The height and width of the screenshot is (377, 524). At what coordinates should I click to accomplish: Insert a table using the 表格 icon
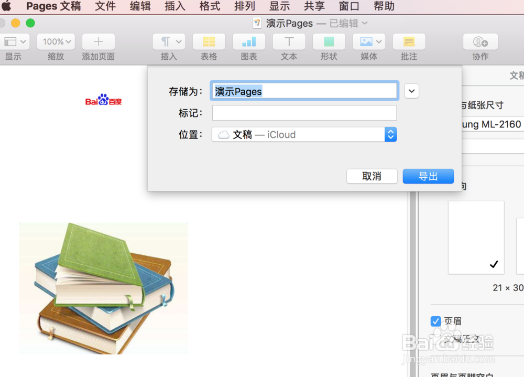[x=209, y=41]
